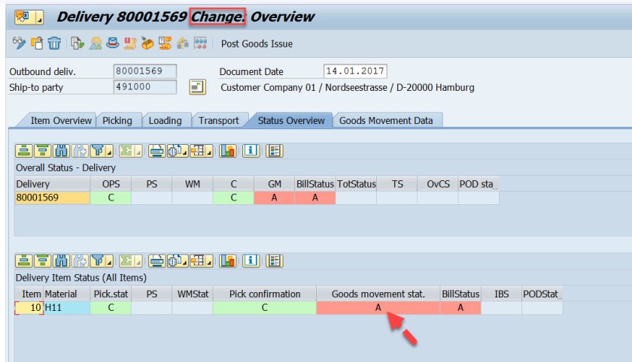Click the mountain landscape toolbar icon
Viewport: 632px width, 362px height.
coord(96,43)
